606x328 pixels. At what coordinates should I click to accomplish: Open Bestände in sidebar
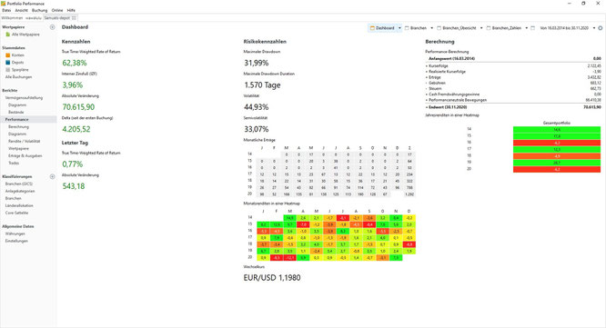coord(16,112)
